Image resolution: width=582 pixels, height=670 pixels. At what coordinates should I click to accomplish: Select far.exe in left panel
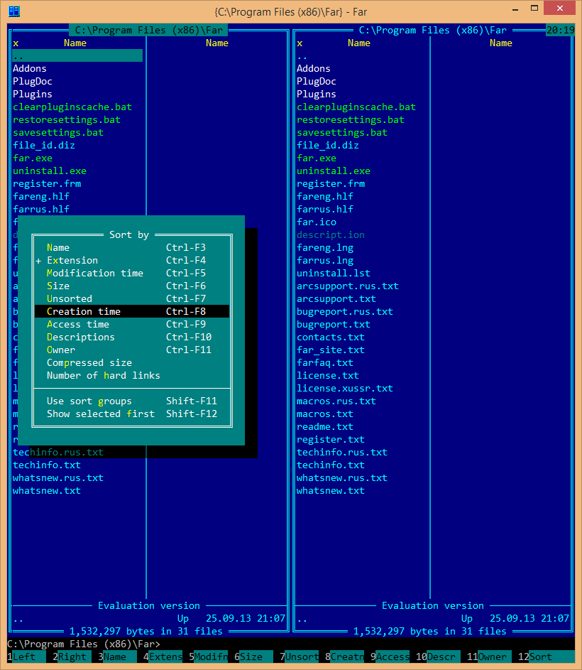[x=33, y=158]
